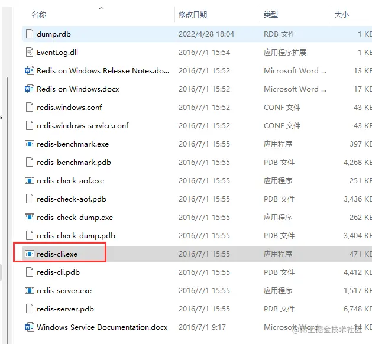Click the 应用程序扩展 type cell
The height and width of the screenshot is (344, 372).
pos(285,53)
